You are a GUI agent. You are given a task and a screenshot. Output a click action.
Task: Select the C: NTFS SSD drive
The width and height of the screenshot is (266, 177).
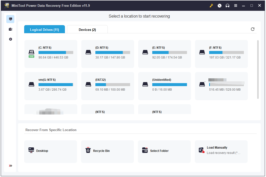(51, 54)
